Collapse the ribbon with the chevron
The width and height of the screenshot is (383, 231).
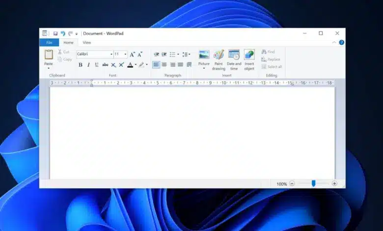(334, 43)
